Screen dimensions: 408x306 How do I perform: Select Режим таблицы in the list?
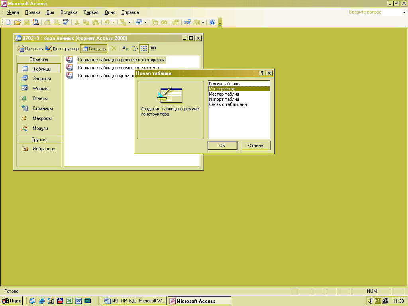click(x=239, y=84)
